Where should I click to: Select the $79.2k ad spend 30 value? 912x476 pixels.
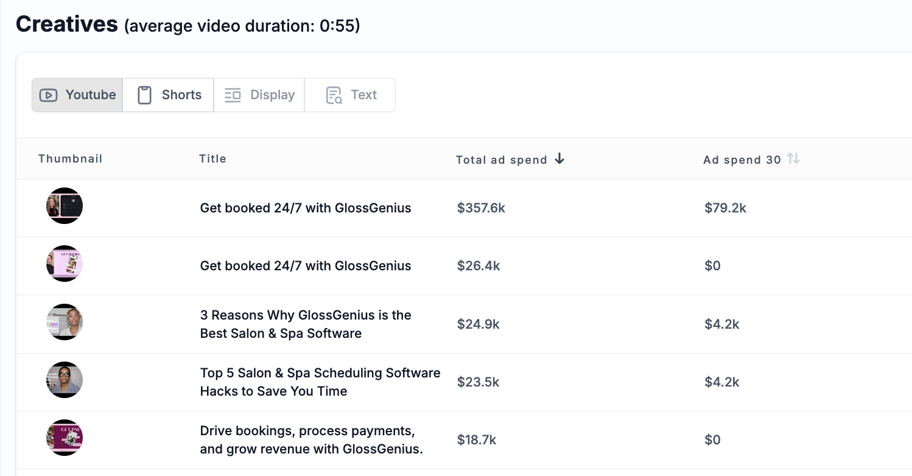pos(725,208)
